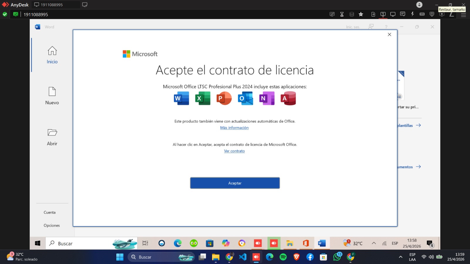Select remote display 1 in AnyDesk toolbar
Image resolution: width=470 pixels, height=264 pixels.
383,14
